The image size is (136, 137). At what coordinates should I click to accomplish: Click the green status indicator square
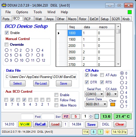tap(130, 12)
